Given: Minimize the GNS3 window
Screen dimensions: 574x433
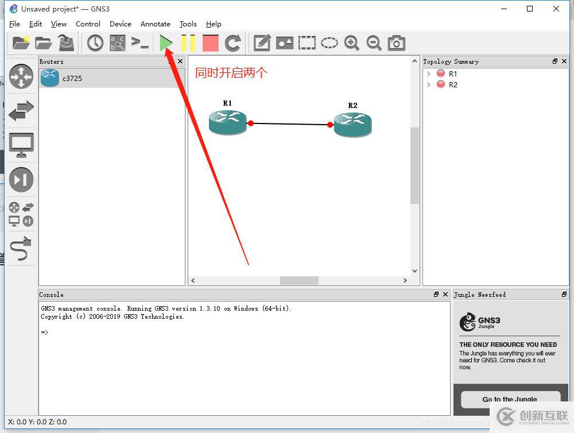Looking at the screenshot, I should (x=504, y=9).
